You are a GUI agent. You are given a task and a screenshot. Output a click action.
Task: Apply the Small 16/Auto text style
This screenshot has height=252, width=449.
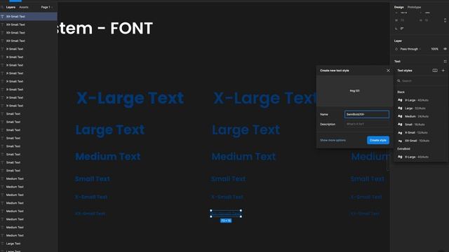(415, 125)
